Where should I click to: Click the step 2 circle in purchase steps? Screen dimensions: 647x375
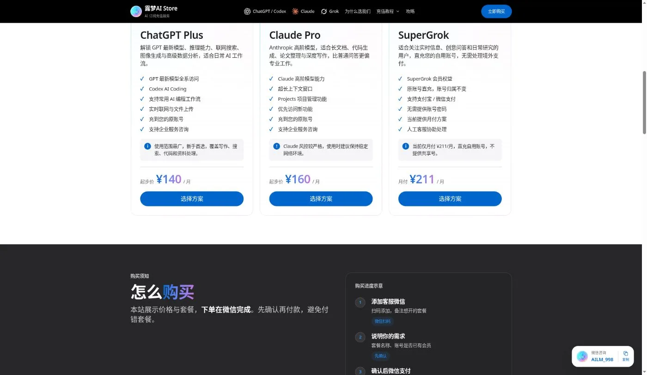click(360, 337)
